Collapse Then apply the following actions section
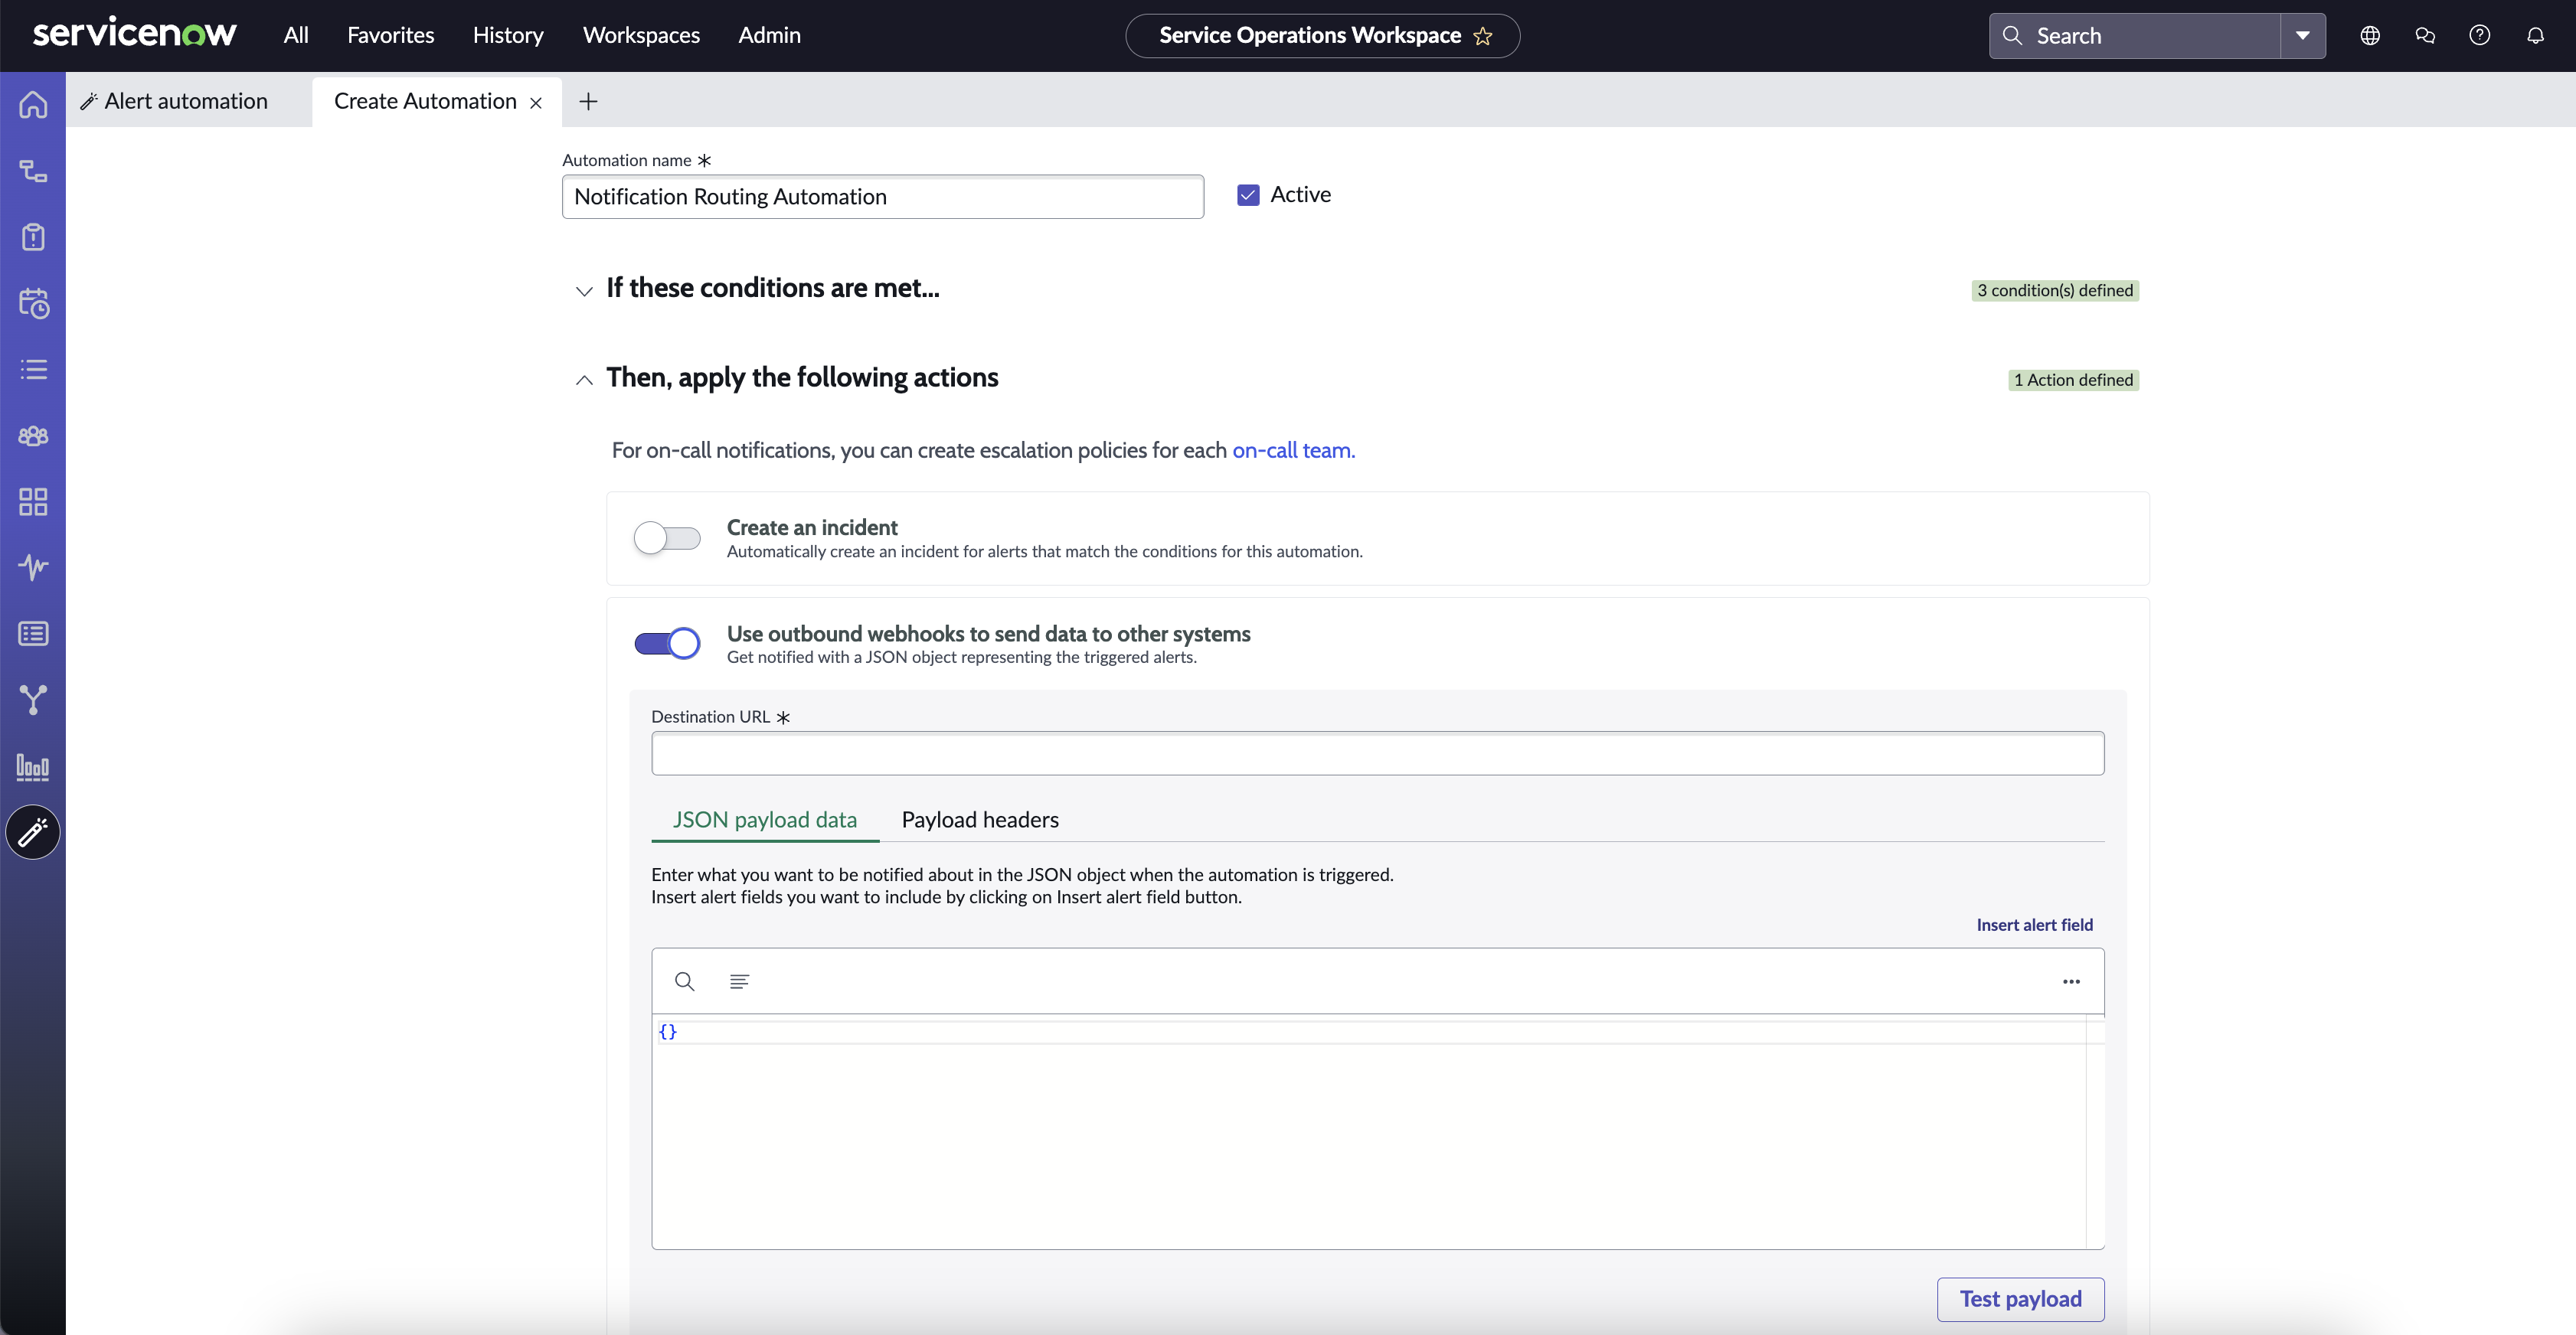This screenshot has width=2576, height=1335. (x=584, y=380)
